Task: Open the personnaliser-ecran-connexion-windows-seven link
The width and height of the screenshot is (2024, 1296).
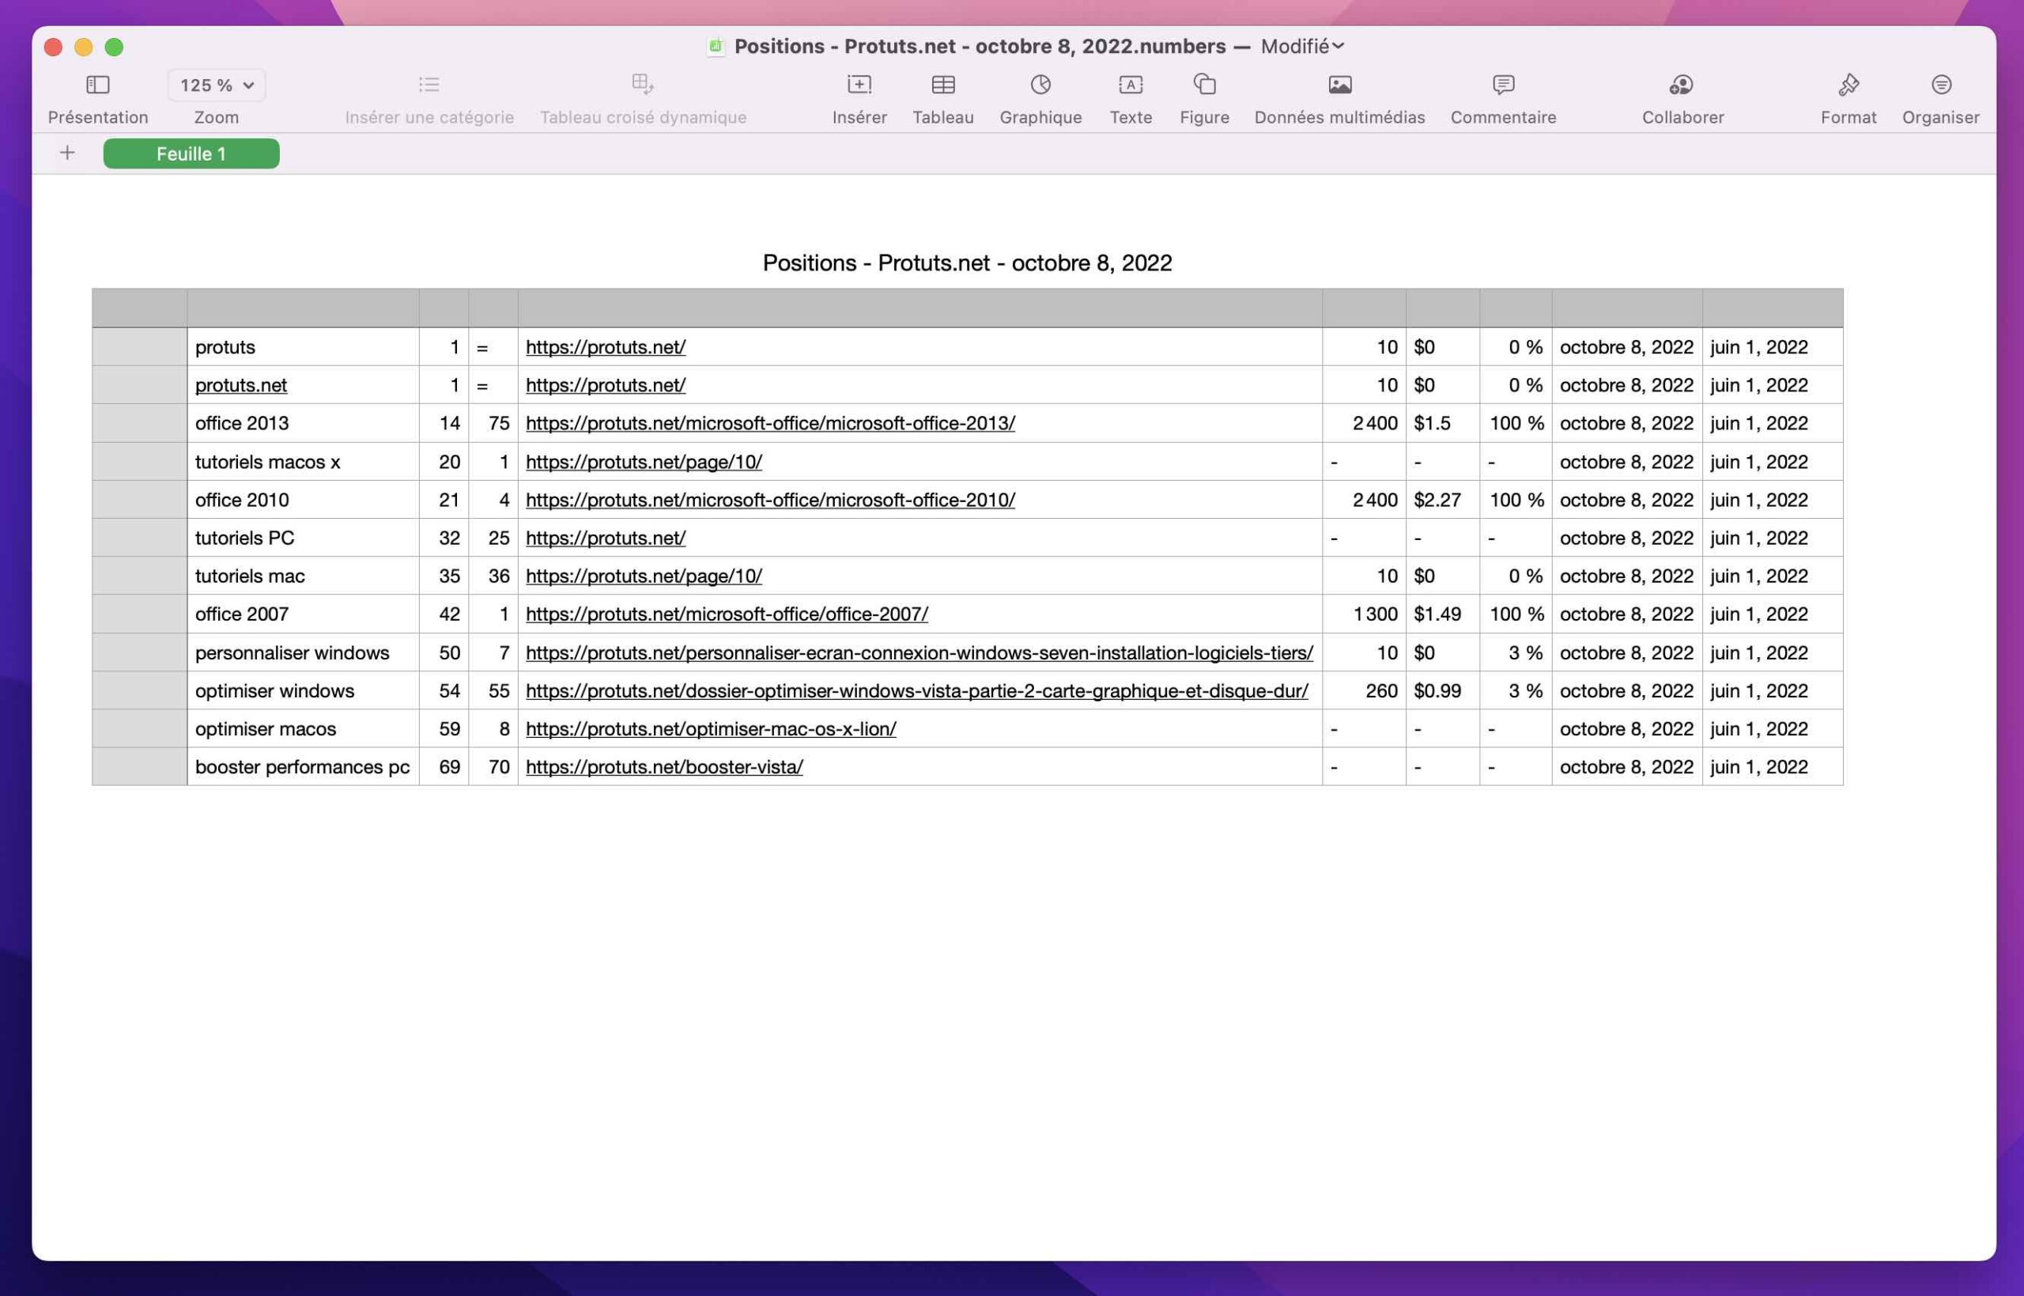Action: point(919,652)
